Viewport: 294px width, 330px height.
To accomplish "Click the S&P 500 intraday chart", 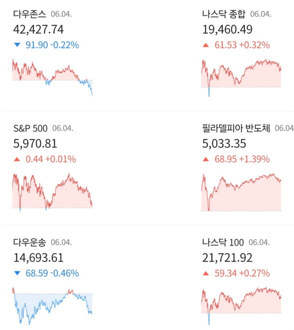I will (52, 191).
